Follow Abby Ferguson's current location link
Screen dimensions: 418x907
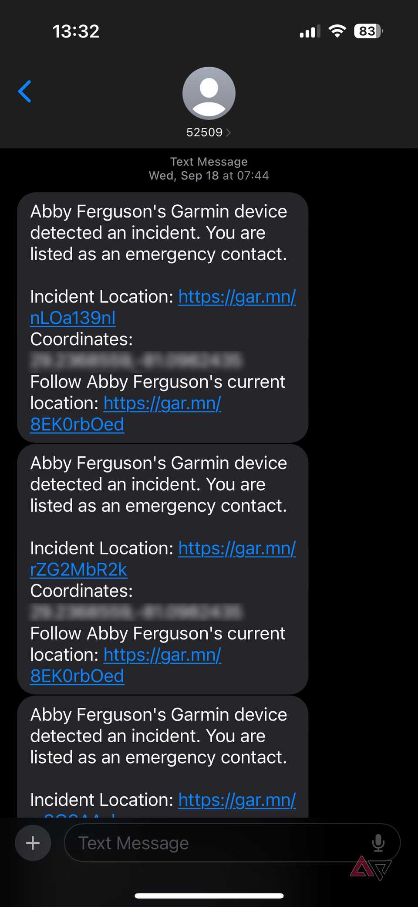(x=77, y=424)
